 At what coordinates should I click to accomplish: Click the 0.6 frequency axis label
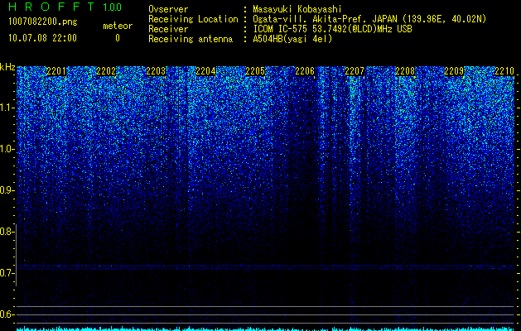pos(6,314)
